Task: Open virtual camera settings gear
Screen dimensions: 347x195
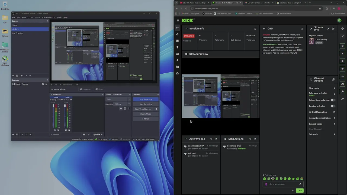Action: click(156, 109)
